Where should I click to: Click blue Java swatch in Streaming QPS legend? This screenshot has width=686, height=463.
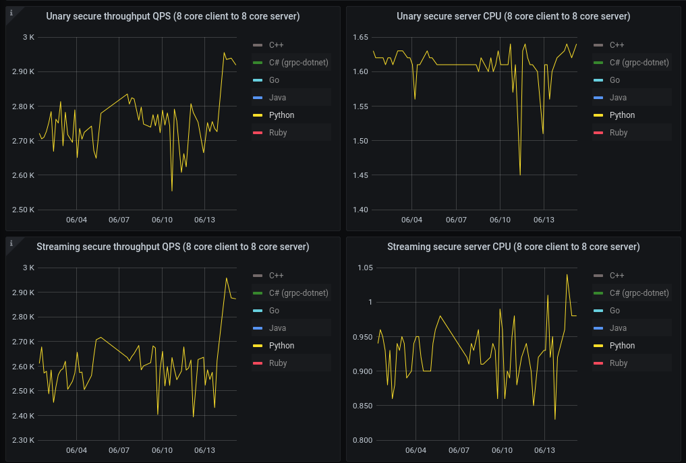(x=258, y=328)
